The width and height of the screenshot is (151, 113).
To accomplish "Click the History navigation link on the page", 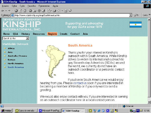I will coord(25,34).
